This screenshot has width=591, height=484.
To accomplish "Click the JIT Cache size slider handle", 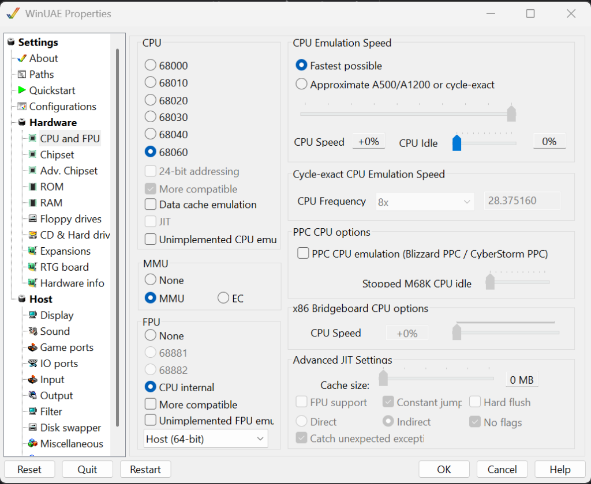I will point(383,378).
